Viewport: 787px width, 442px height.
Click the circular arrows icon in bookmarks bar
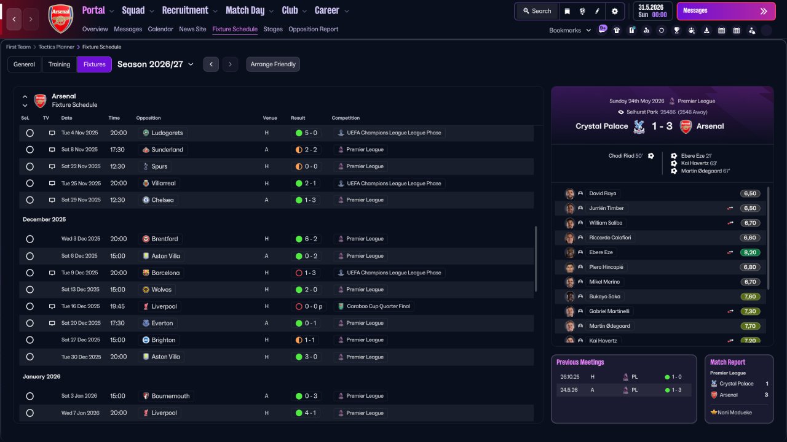click(x=662, y=30)
